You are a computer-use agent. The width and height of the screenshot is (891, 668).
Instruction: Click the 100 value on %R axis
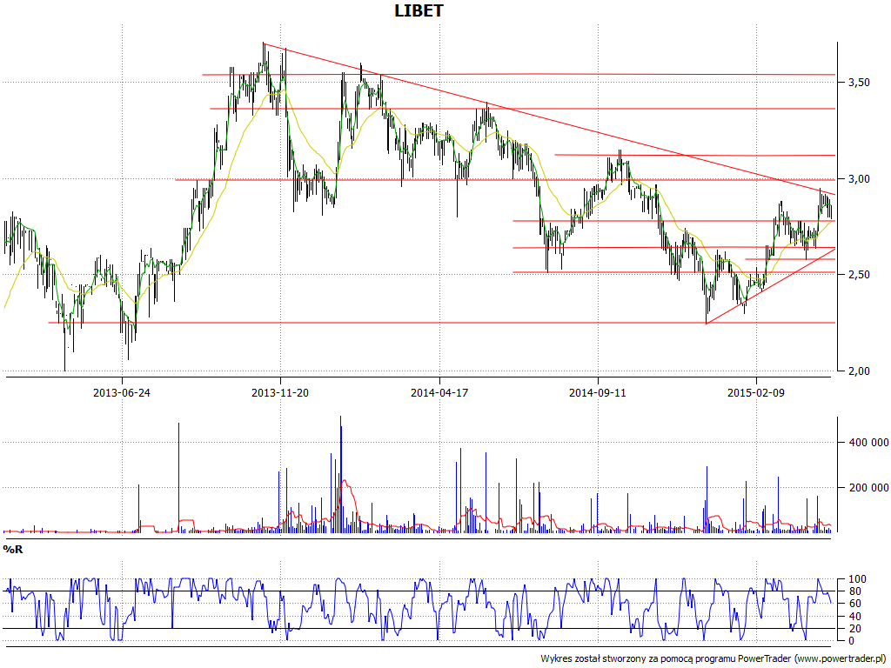pos(857,579)
